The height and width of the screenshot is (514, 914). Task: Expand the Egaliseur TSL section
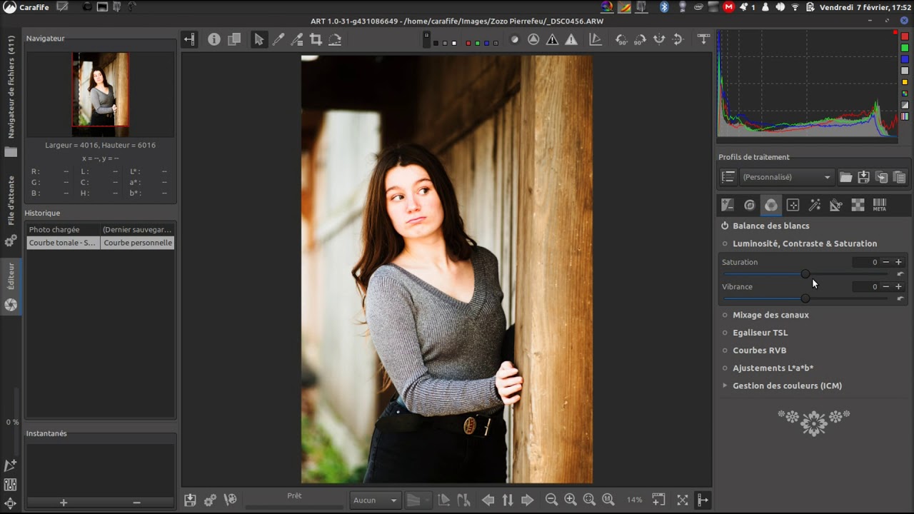[760, 333]
